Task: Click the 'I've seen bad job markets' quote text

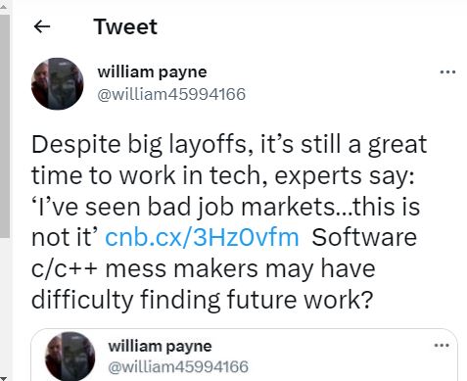Action: tap(183, 207)
